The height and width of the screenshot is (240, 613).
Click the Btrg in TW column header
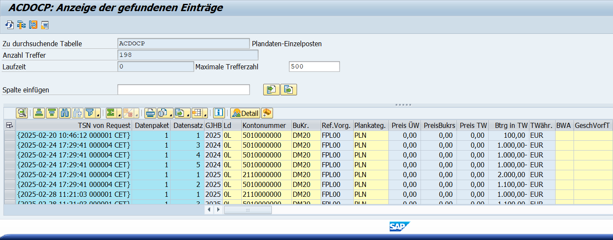[509, 125]
